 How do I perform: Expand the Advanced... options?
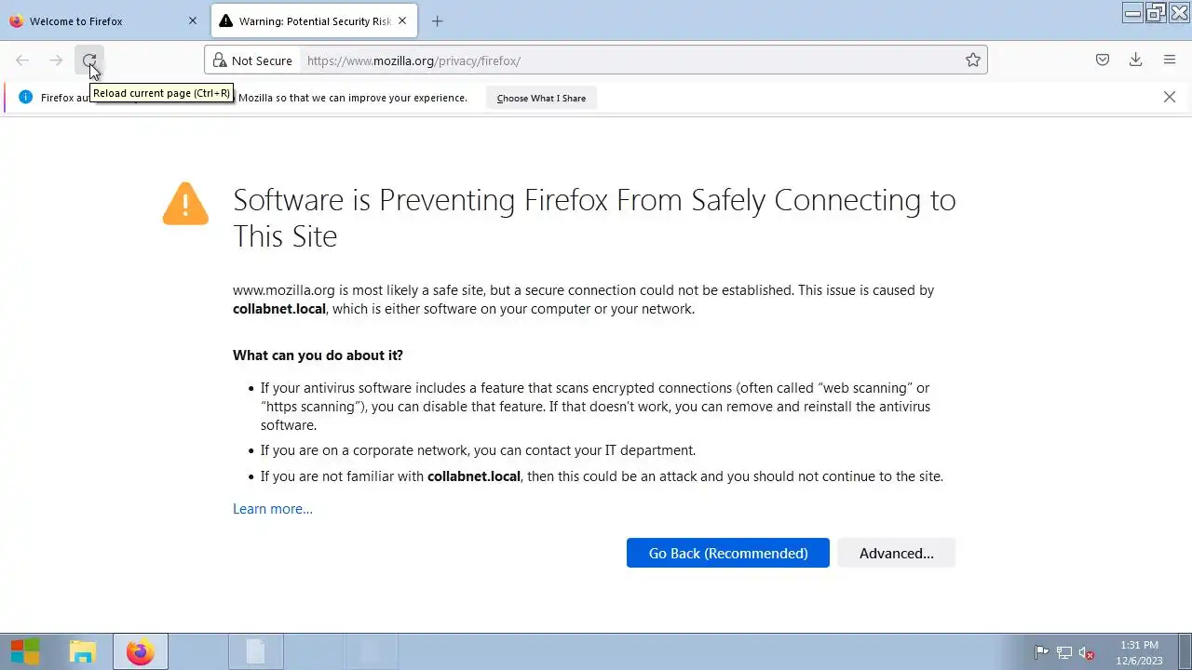click(x=896, y=553)
